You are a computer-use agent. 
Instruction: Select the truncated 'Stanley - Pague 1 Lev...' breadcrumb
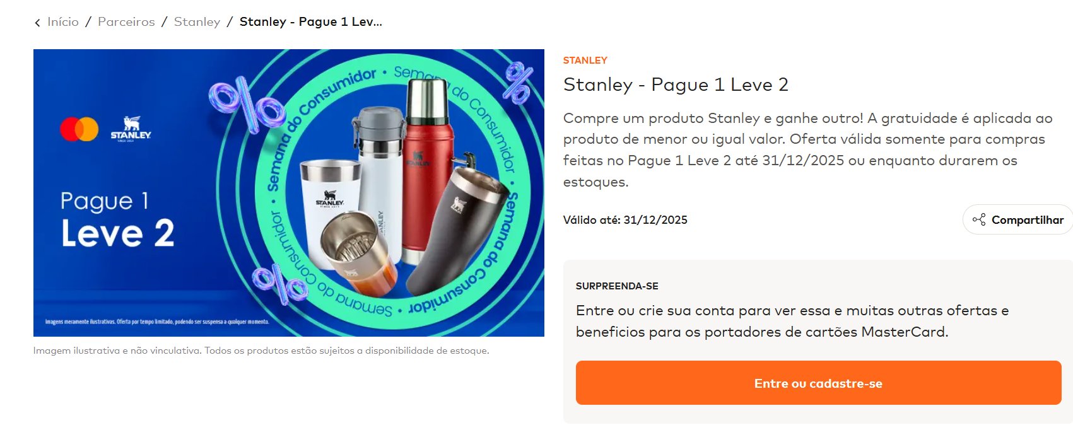click(311, 22)
